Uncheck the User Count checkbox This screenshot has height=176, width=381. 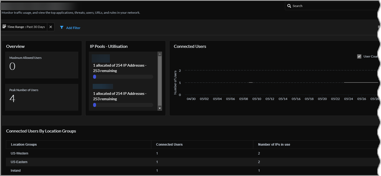(x=359, y=57)
